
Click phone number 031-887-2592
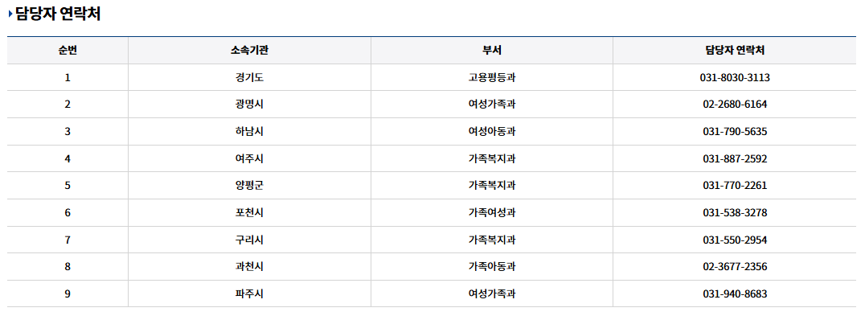735,159
